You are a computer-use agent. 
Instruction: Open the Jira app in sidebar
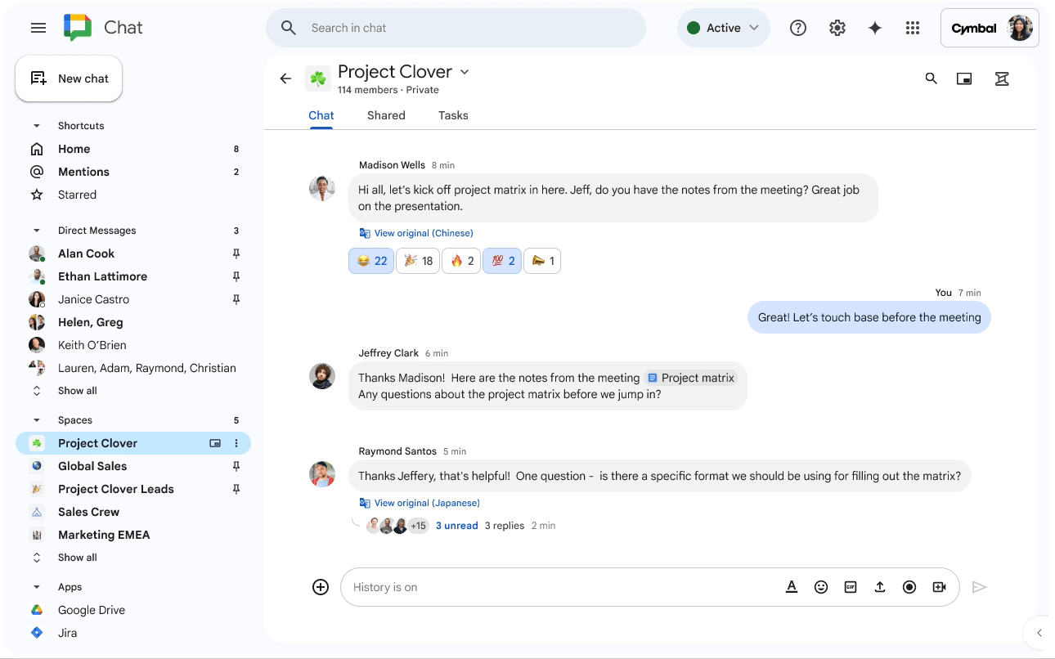pos(67,632)
